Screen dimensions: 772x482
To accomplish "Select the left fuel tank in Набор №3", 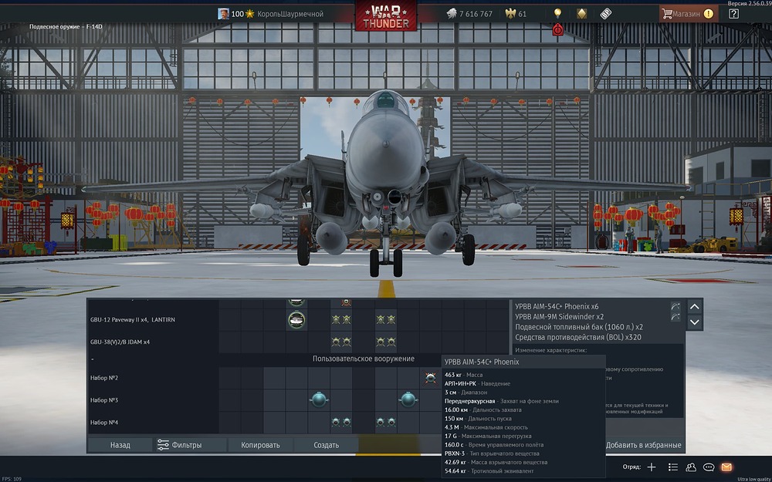I will tap(319, 399).
